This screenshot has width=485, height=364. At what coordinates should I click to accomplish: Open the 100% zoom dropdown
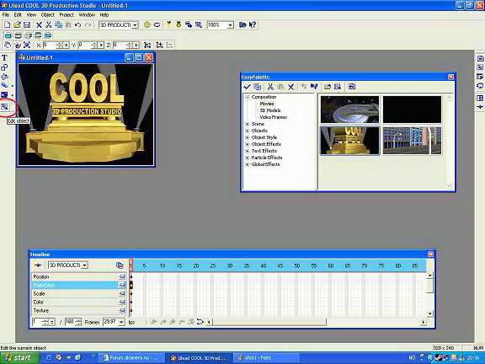230,25
